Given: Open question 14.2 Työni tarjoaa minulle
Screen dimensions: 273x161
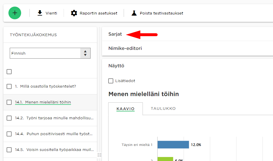Looking at the screenshot, I should (54, 118).
